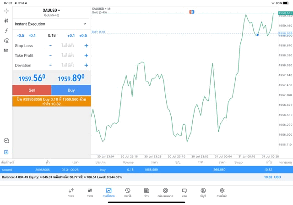The image size is (293, 205).
Task: Click Stop Loss value field
Action: [68, 45]
